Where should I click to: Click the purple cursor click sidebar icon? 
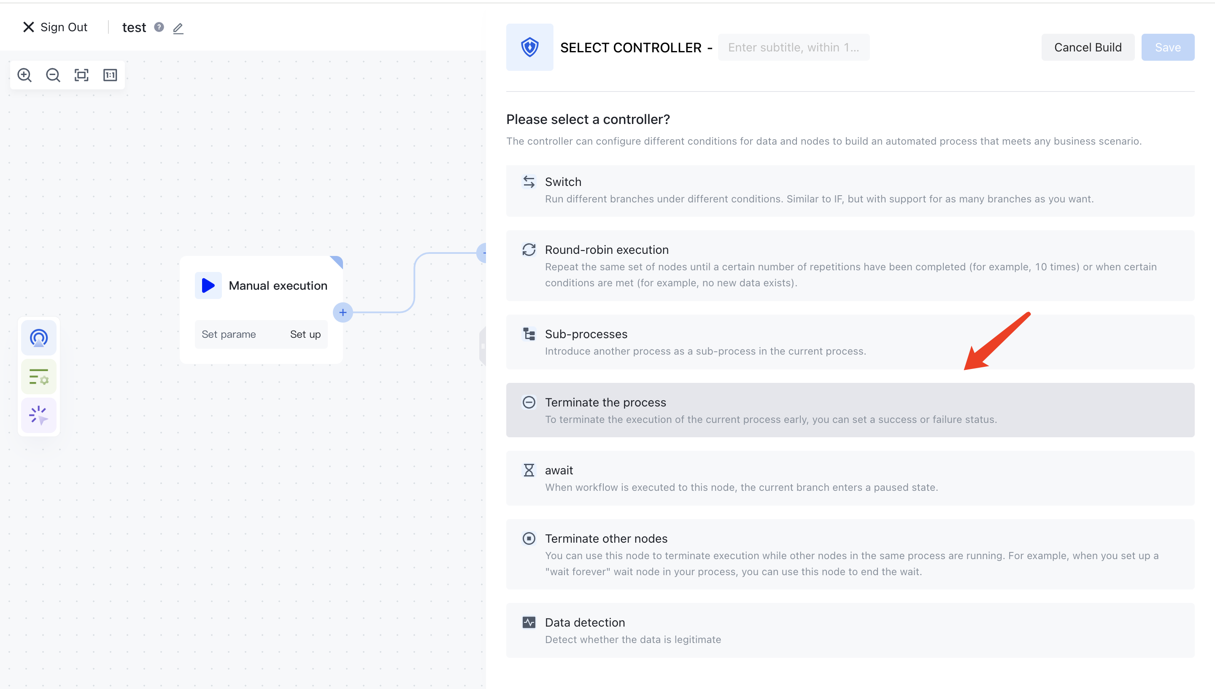tap(39, 415)
